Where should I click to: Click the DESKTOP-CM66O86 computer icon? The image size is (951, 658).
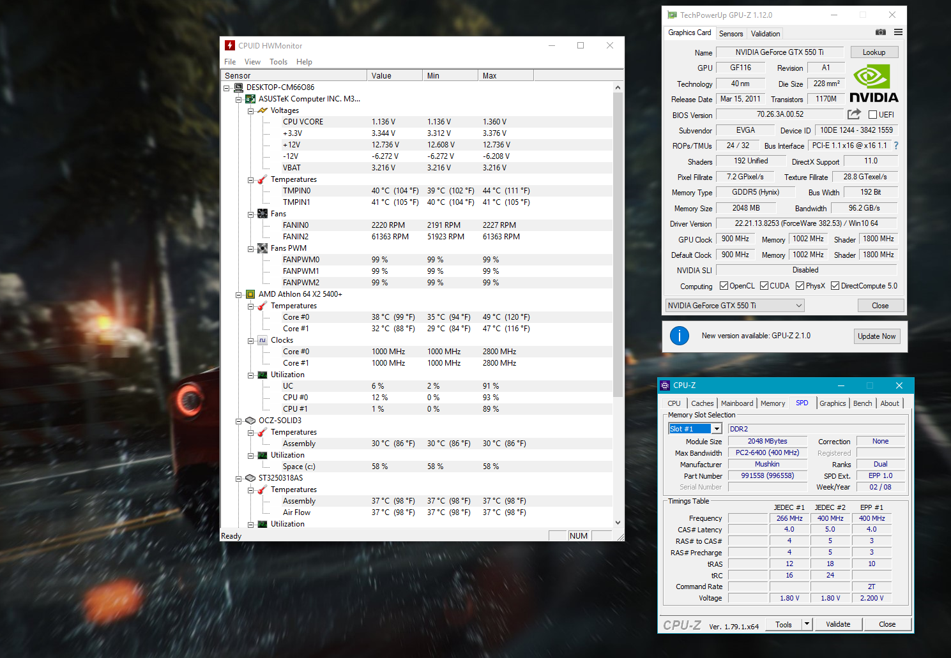pos(239,87)
